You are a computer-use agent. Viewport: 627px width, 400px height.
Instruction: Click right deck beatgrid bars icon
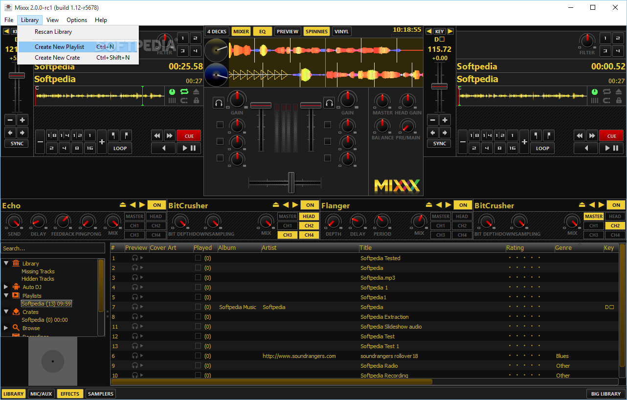coord(595,101)
